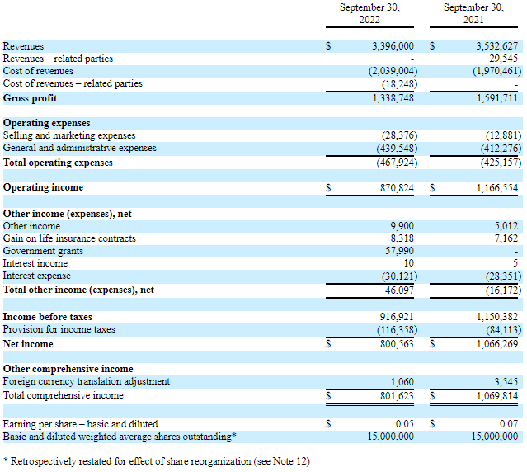527x472 pixels.
Task: Click the 'Revenues' row label
Action: 23,46
